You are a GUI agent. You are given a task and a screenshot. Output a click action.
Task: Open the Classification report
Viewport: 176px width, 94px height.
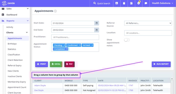14,55
